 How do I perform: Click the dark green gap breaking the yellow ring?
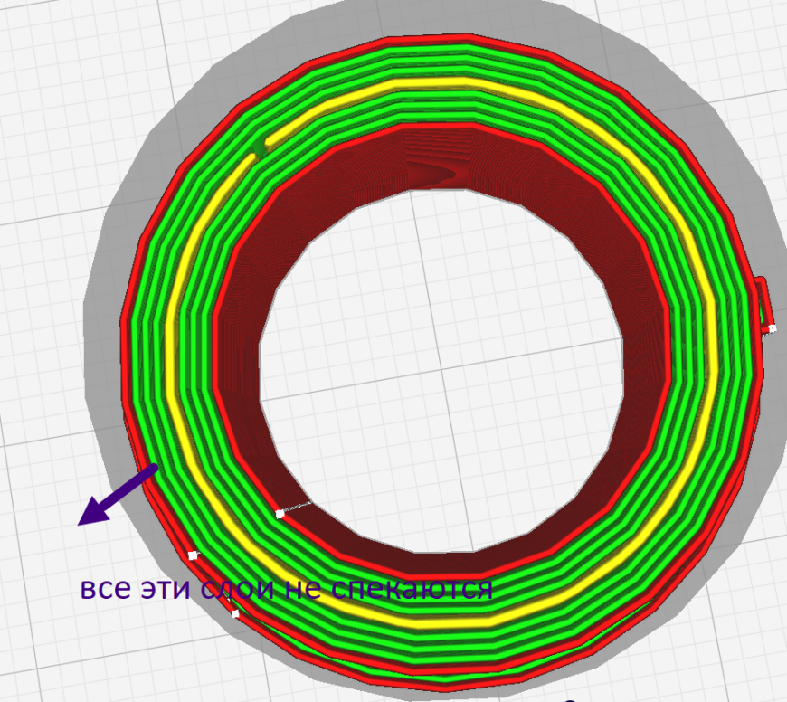260,147
